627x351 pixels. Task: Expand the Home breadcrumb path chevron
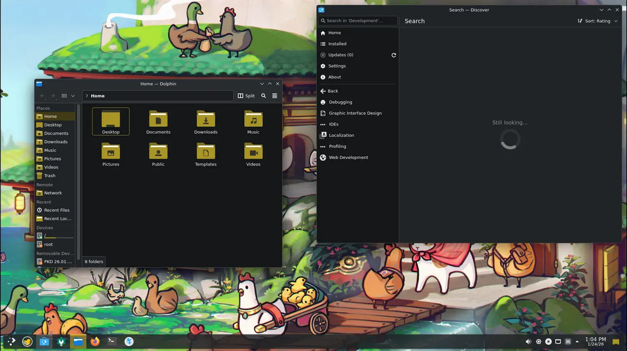[87, 96]
